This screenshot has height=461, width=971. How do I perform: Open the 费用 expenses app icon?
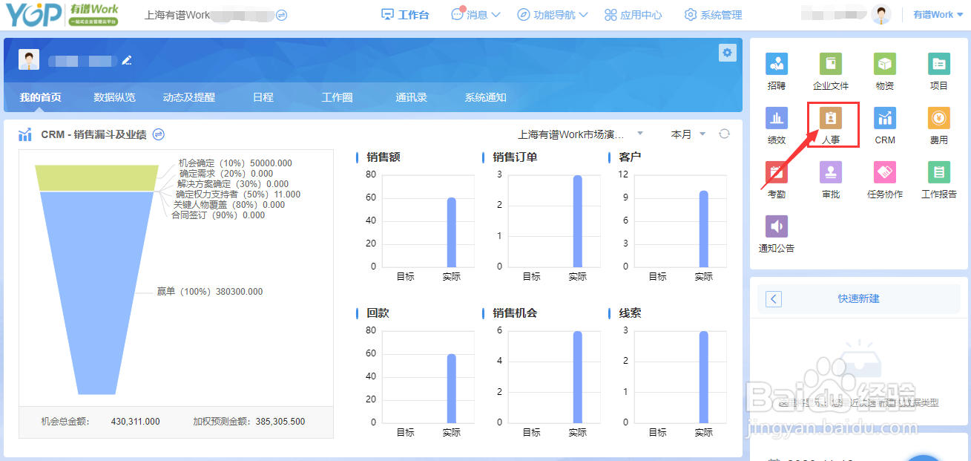(939, 118)
